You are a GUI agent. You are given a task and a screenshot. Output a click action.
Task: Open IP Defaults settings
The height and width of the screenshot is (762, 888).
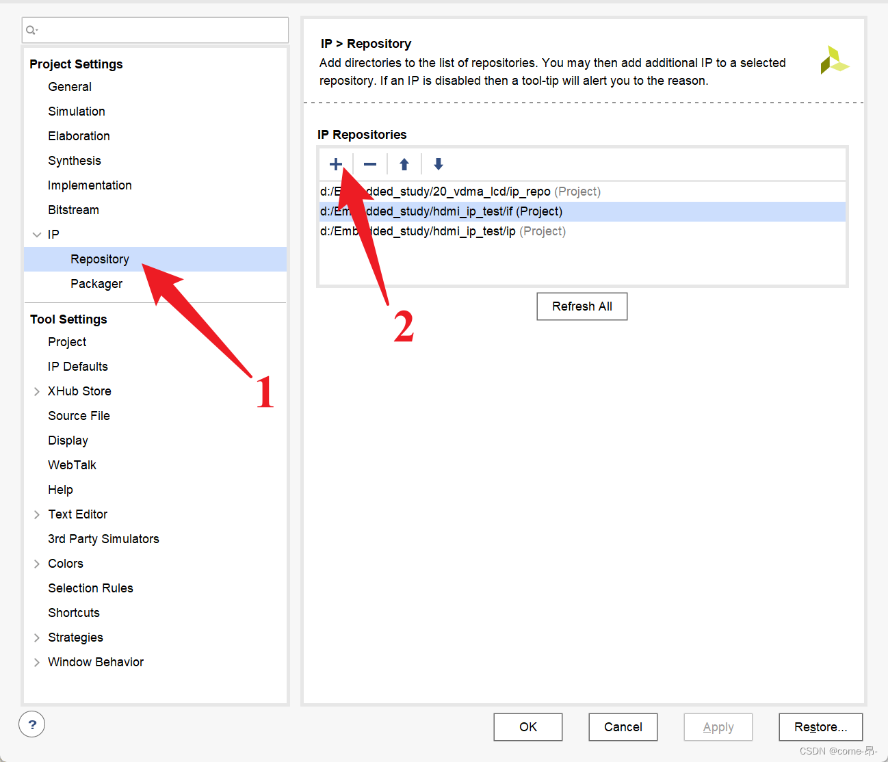click(x=78, y=367)
